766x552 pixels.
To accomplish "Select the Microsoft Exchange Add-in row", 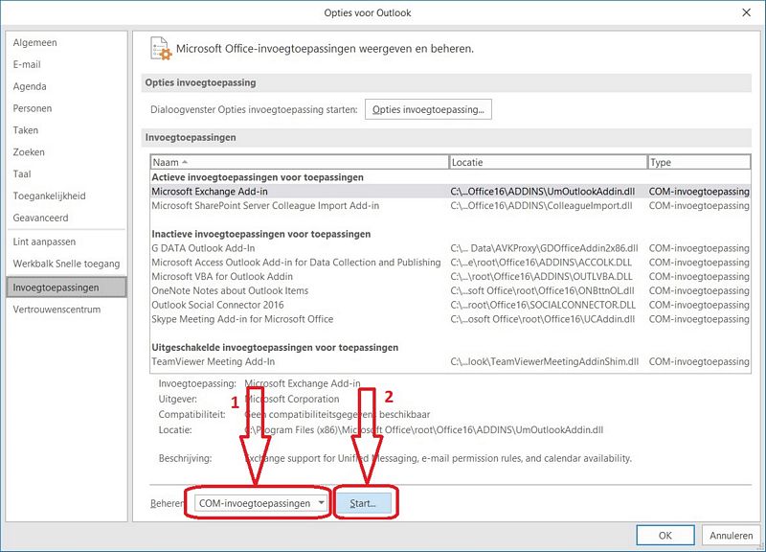I will (450, 192).
